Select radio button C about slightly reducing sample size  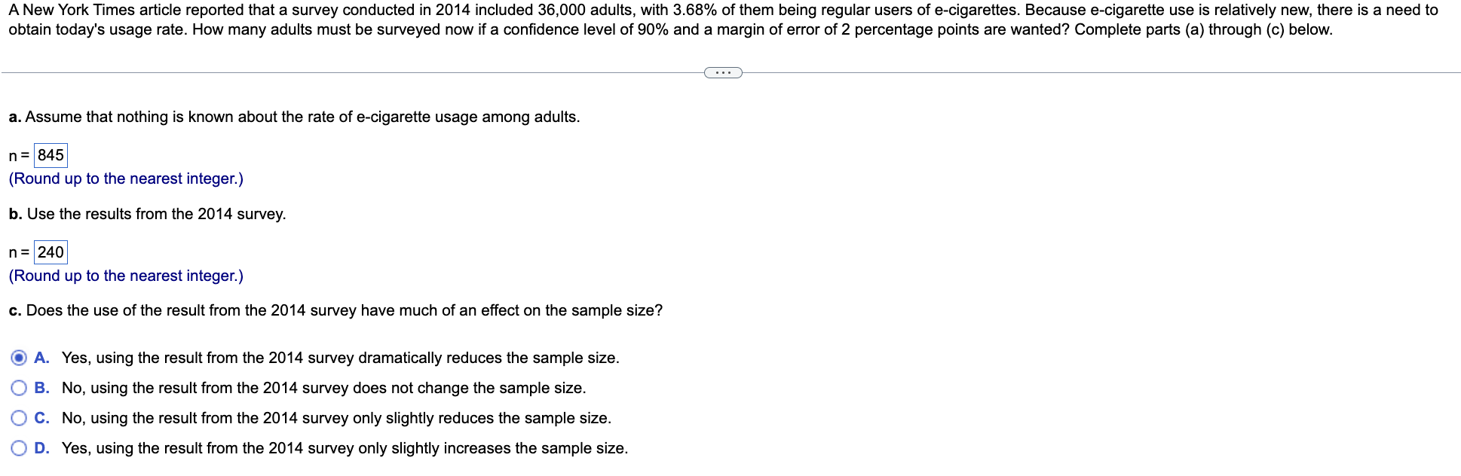pos(18,418)
